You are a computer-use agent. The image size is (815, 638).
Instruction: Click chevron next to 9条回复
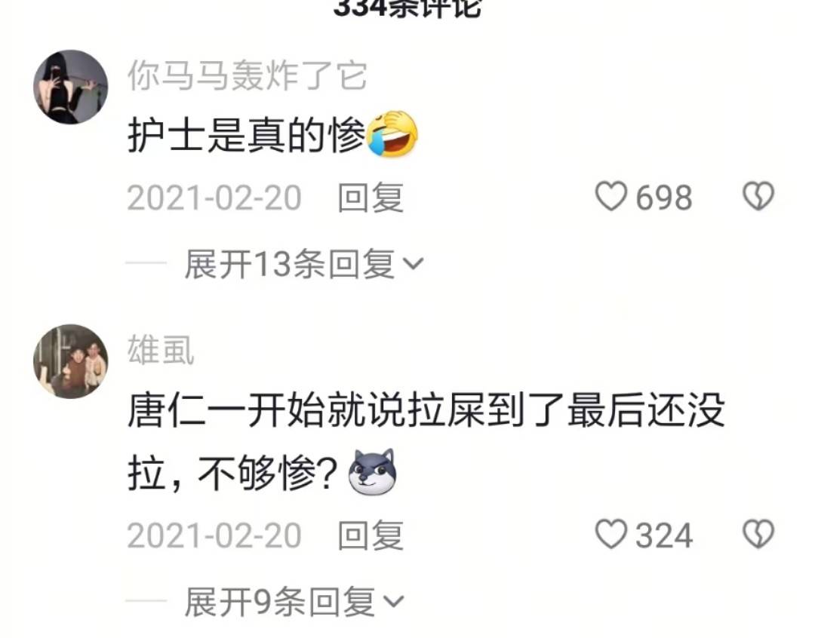[393, 602]
